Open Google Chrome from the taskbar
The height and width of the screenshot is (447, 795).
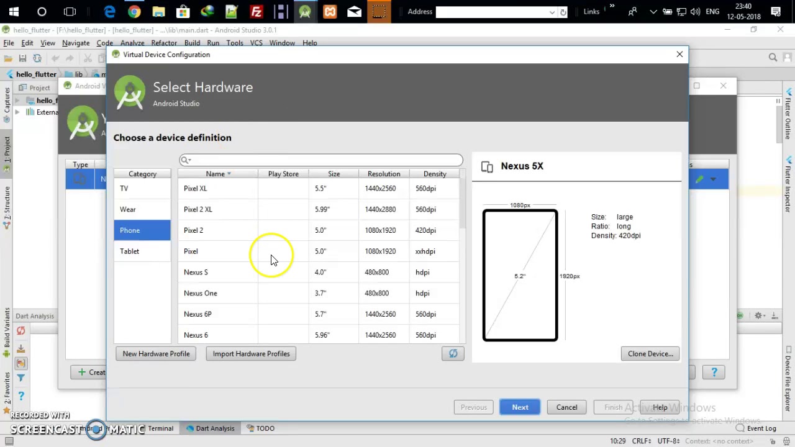click(x=134, y=11)
